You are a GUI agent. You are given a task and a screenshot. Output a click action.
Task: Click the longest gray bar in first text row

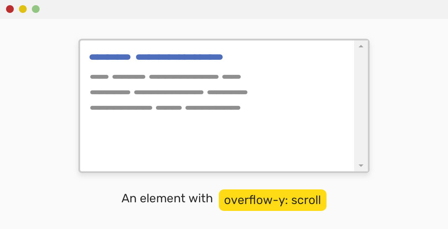(x=184, y=77)
